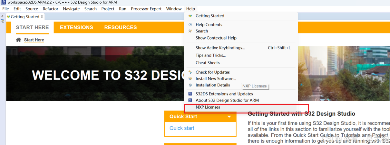390x145 pixels.
Task: Open the Project menu
Action: click(x=108, y=9)
